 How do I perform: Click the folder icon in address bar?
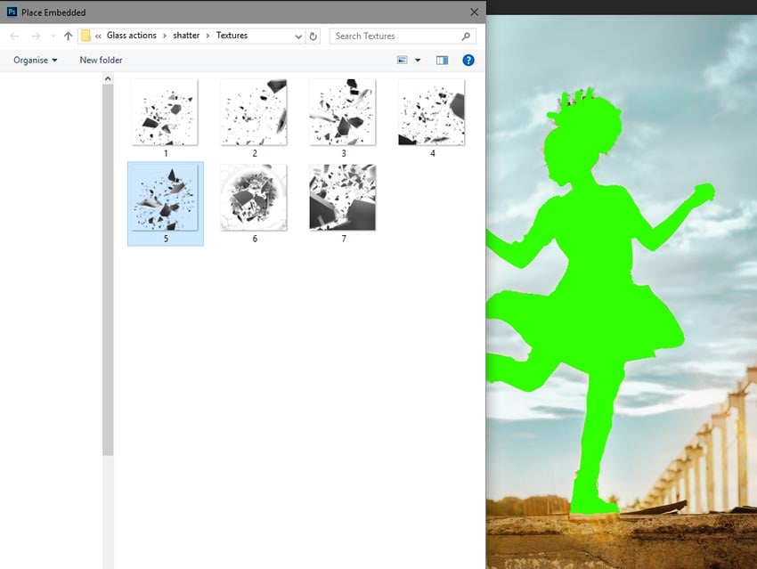(x=85, y=36)
